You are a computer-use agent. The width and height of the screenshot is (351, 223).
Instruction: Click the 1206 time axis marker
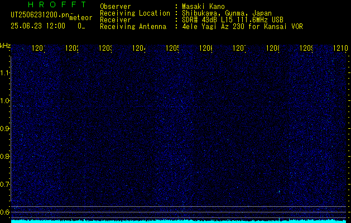[206, 48]
